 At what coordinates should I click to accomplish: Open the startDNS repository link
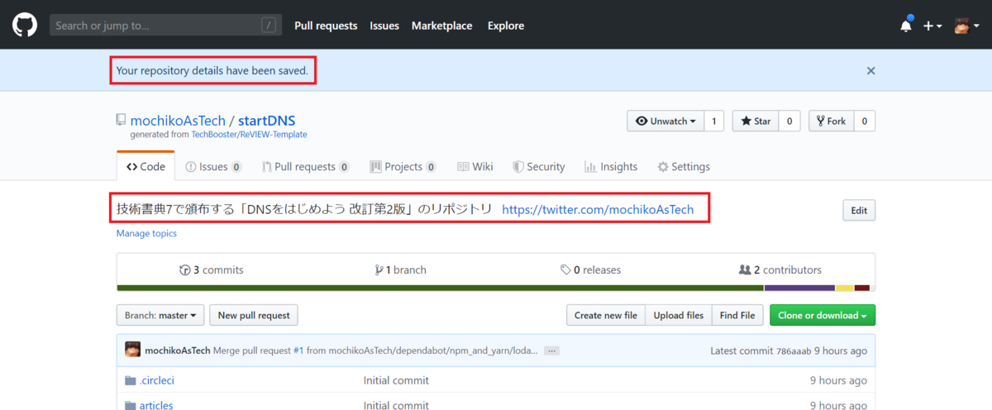(268, 121)
